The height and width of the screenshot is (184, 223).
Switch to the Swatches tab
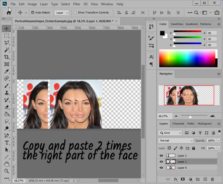(x=177, y=24)
